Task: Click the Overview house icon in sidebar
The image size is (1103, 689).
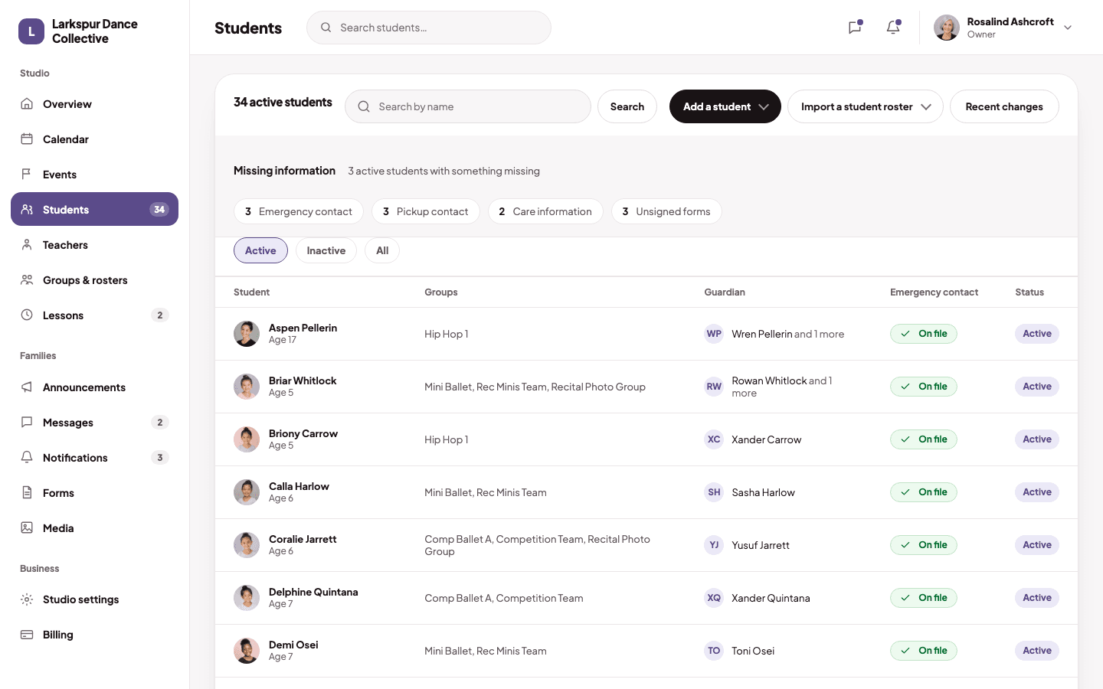Action: click(x=27, y=104)
